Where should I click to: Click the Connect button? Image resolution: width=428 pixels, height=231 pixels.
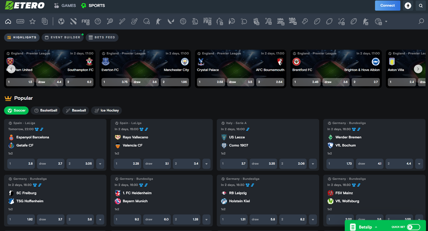388,6
